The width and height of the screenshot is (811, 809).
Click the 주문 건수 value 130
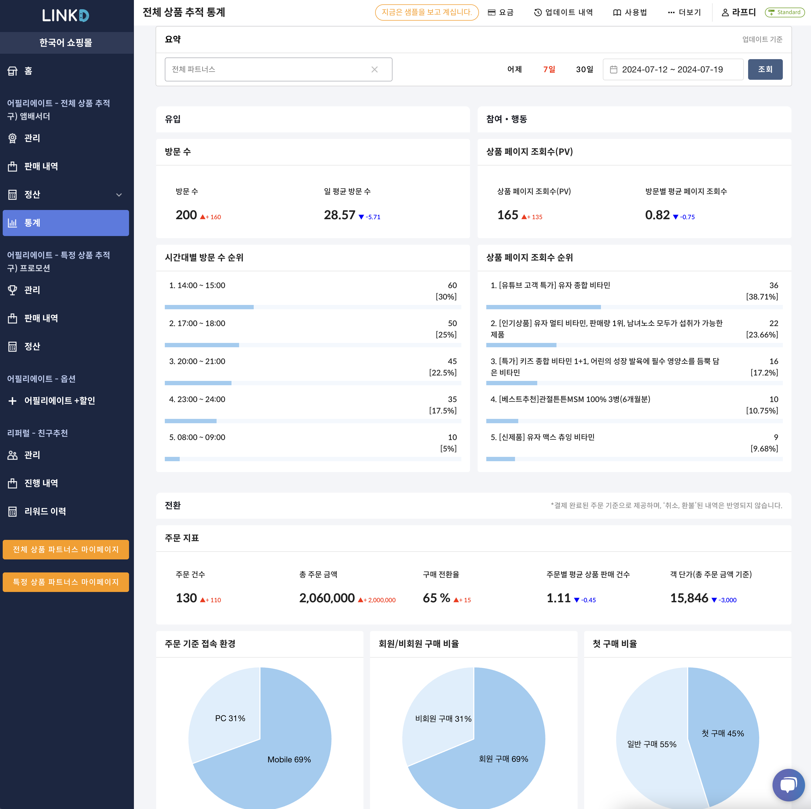click(x=186, y=598)
